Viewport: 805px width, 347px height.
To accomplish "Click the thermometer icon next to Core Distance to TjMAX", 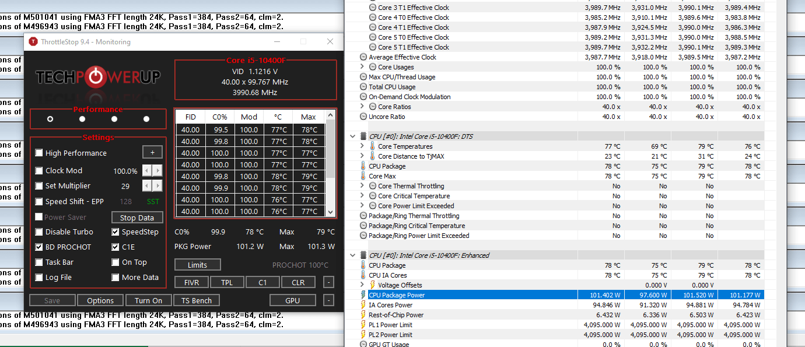I will pyautogui.click(x=372, y=156).
